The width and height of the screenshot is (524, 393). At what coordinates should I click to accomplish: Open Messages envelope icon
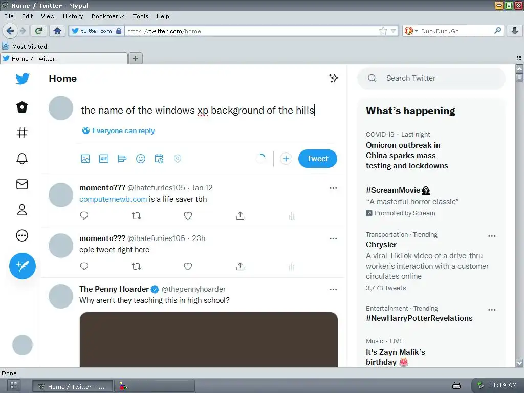click(22, 184)
